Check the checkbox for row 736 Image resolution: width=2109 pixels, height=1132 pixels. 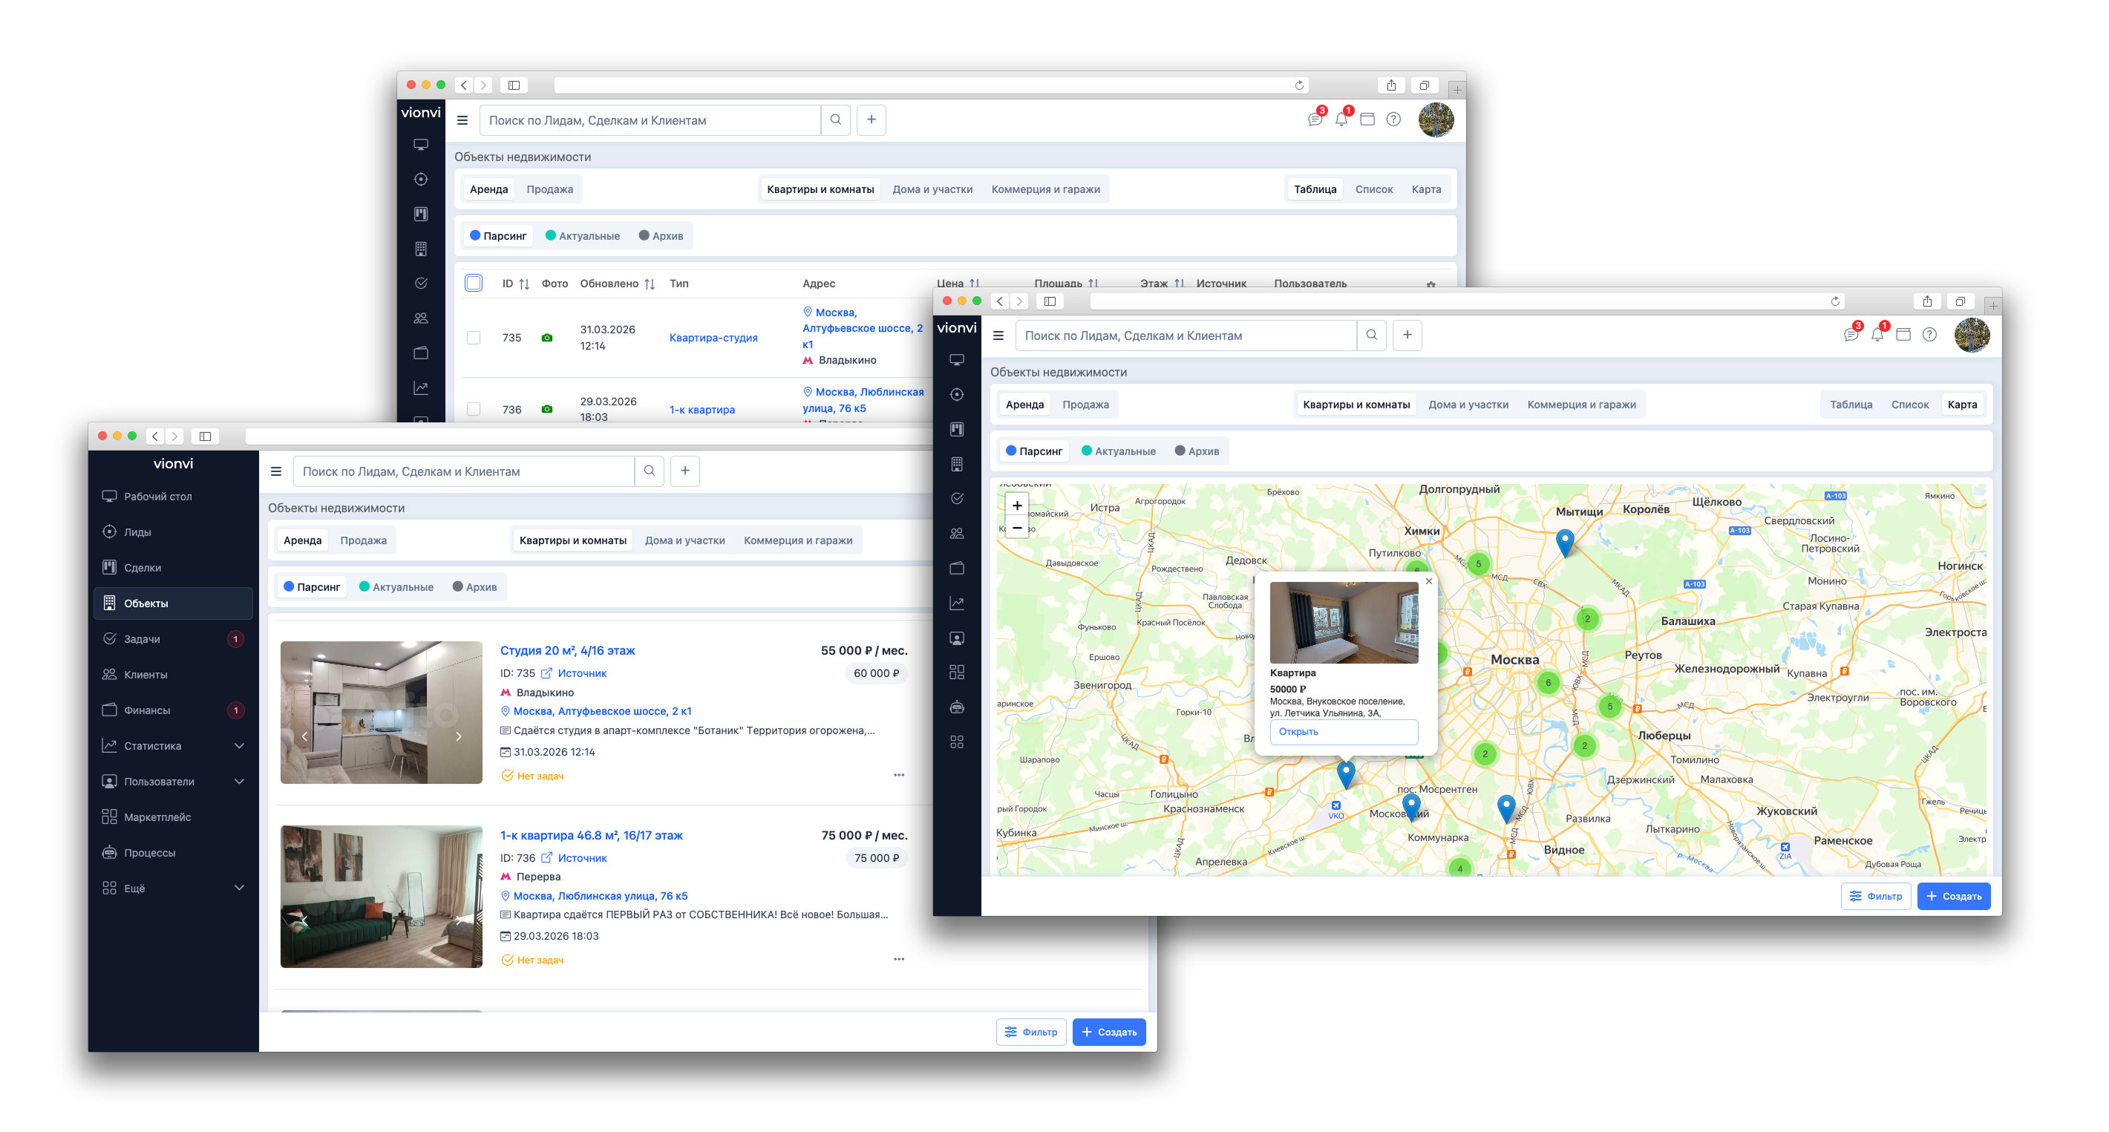click(474, 409)
